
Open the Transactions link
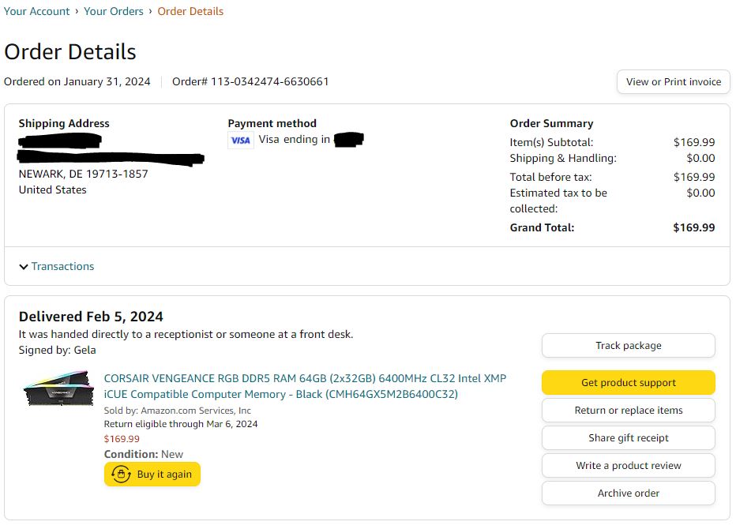coord(62,266)
